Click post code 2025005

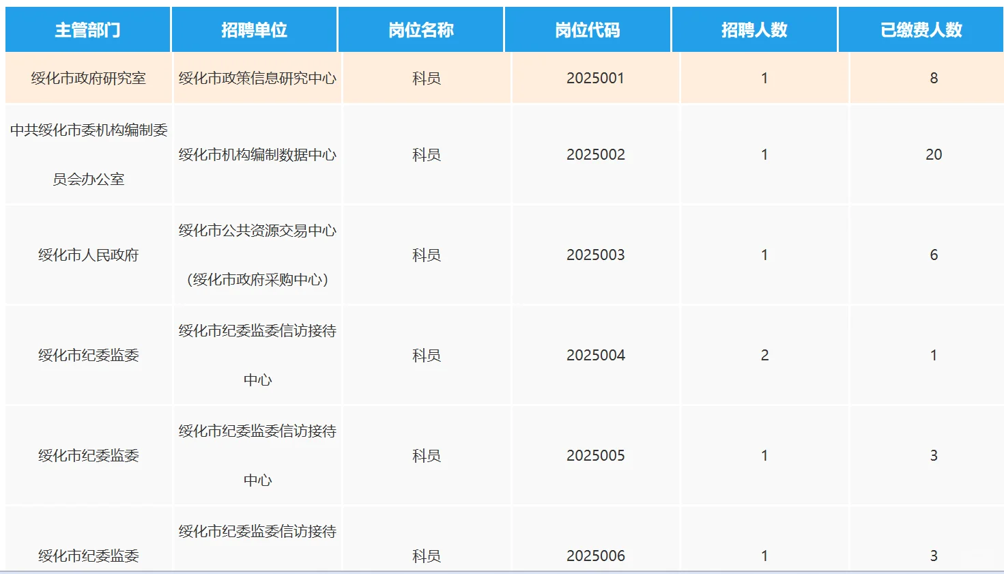(x=596, y=456)
